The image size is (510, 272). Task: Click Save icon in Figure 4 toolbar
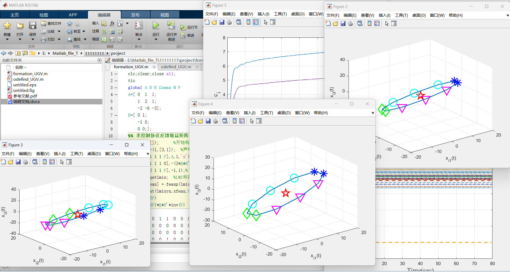click(208, 121)
